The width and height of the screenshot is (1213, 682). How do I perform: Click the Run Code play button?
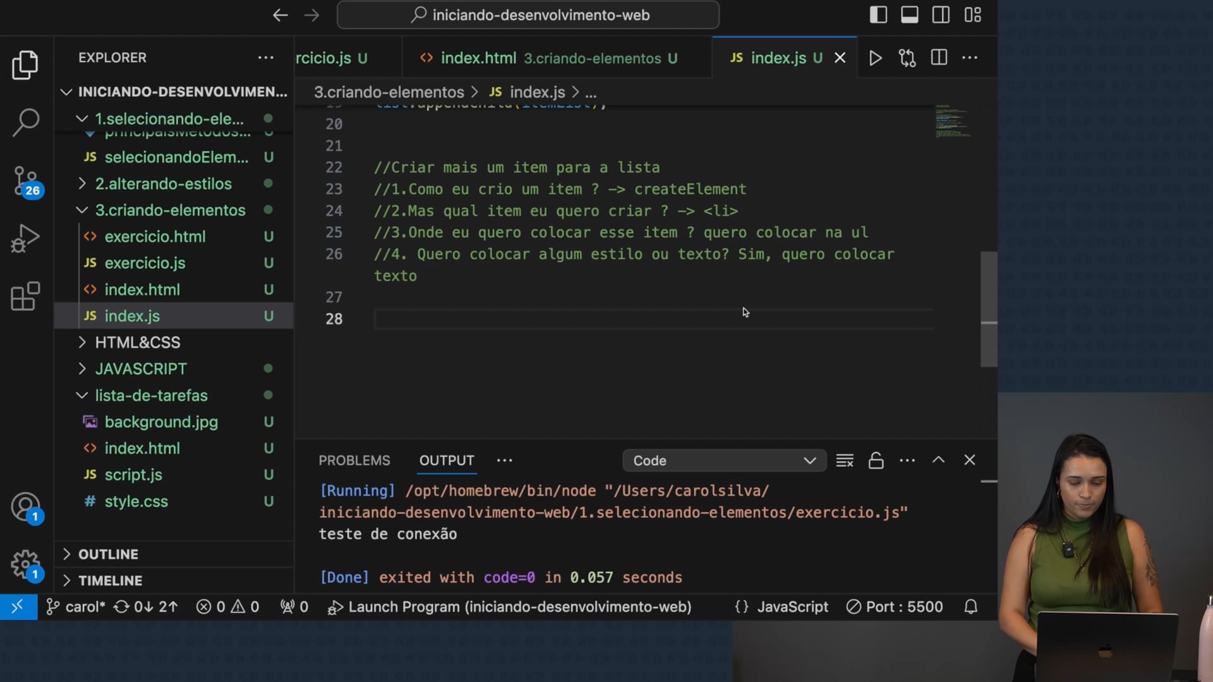pyautogui.click(x=875, y=58)
